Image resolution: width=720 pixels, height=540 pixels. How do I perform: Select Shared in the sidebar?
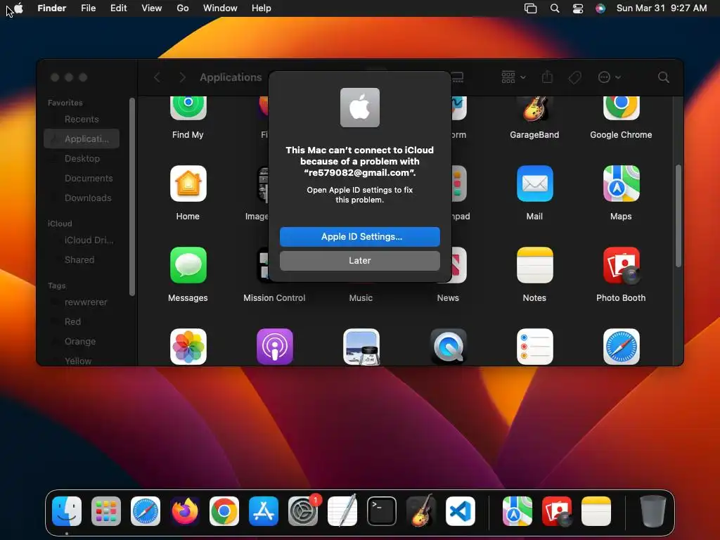pyautogui.click(x=82, y=260)
